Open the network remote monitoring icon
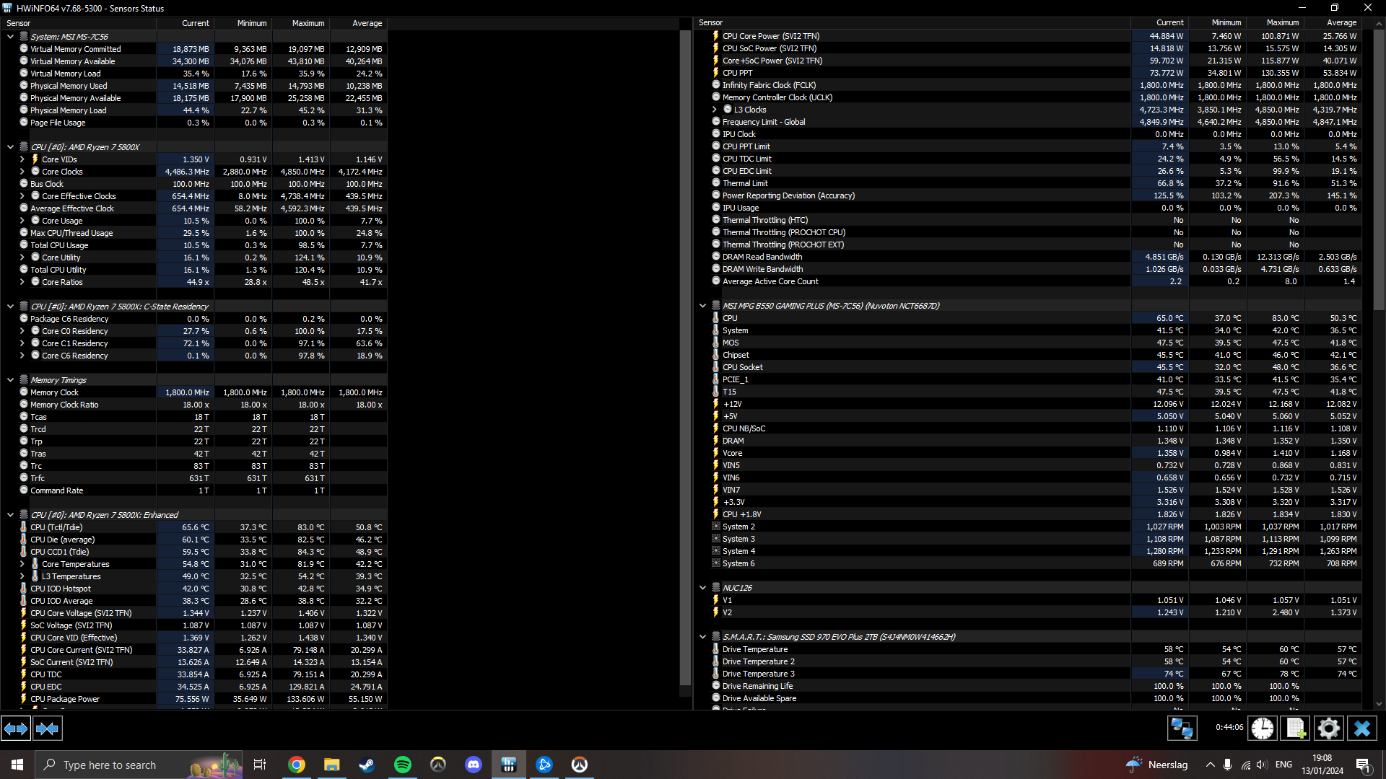 click(1182, 729)
